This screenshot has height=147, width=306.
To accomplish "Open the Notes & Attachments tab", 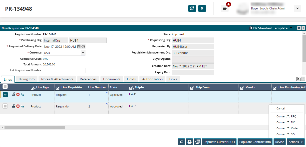I will [57, 79].
